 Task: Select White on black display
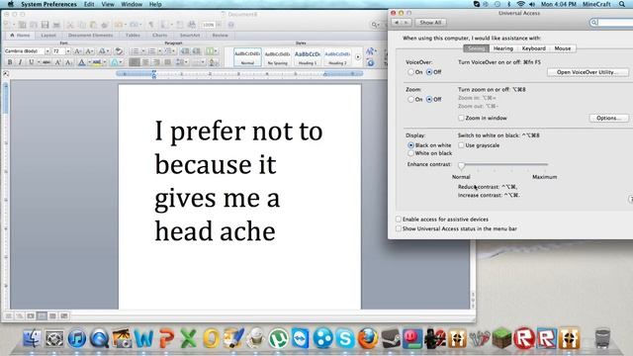point(411,153)
